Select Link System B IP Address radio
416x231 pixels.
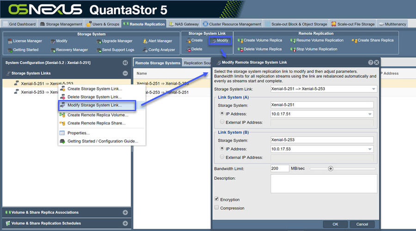tap(222, 149)
